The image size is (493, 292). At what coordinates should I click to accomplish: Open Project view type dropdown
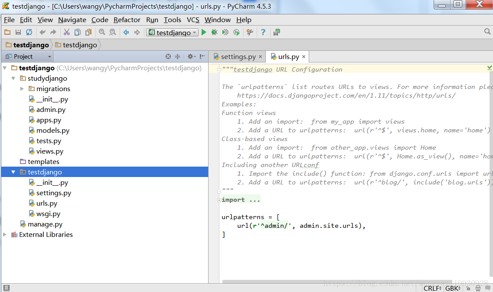(x=28, y=57)
